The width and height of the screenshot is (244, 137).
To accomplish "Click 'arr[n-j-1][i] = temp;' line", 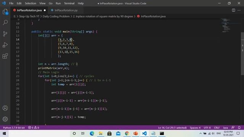I will tap(69, 117).
